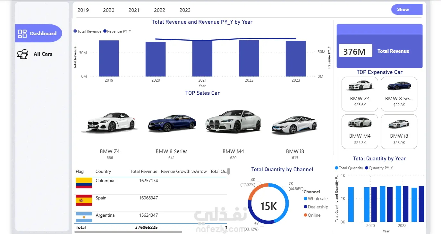Image resolution: width=441 pixels, height=234 pixels.
Task: Click the Argentina flag in the table
Action: (84, 217)
